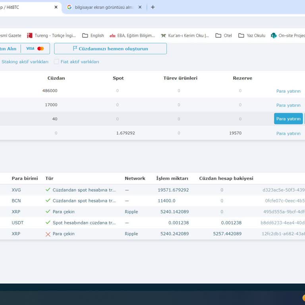Click the On-site Project bookmark icon
The height and width of the screenshot is (305, 305).
pyautogui.click(x=274, y=35)
